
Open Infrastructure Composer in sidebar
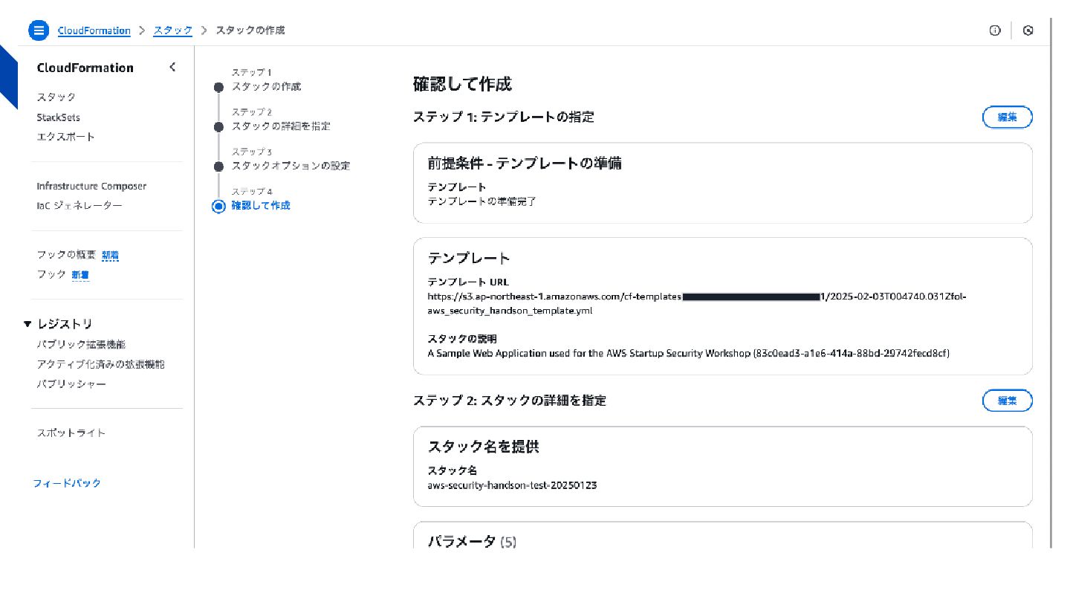pos(91,186)
